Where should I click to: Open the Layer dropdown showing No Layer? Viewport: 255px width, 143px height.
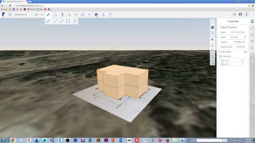click(238, 37)
